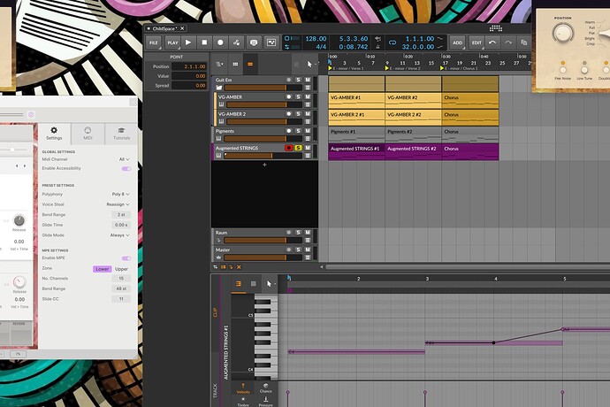Switch to arranger timeline view icon

(250, 65)
